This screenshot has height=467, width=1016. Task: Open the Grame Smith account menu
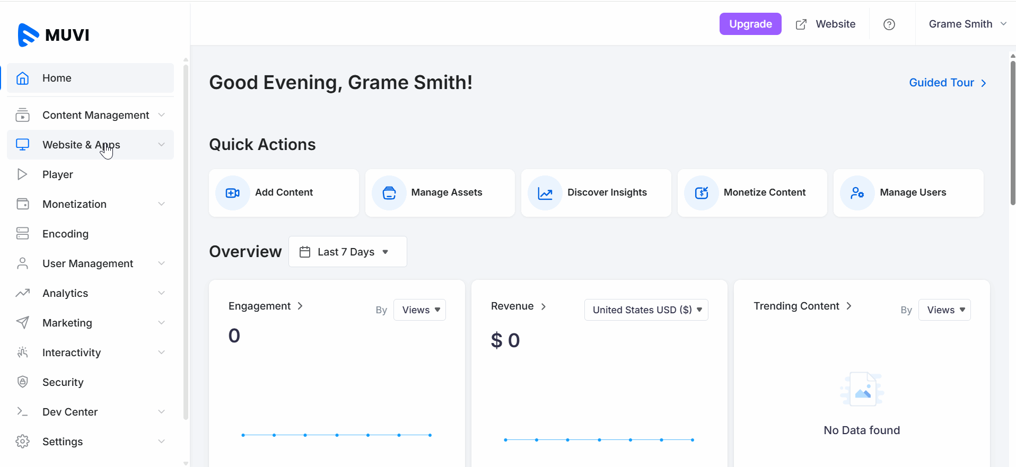[967, 24]
